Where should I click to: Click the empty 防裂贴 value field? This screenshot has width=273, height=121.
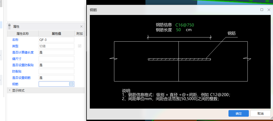click(x=56, y=71)
